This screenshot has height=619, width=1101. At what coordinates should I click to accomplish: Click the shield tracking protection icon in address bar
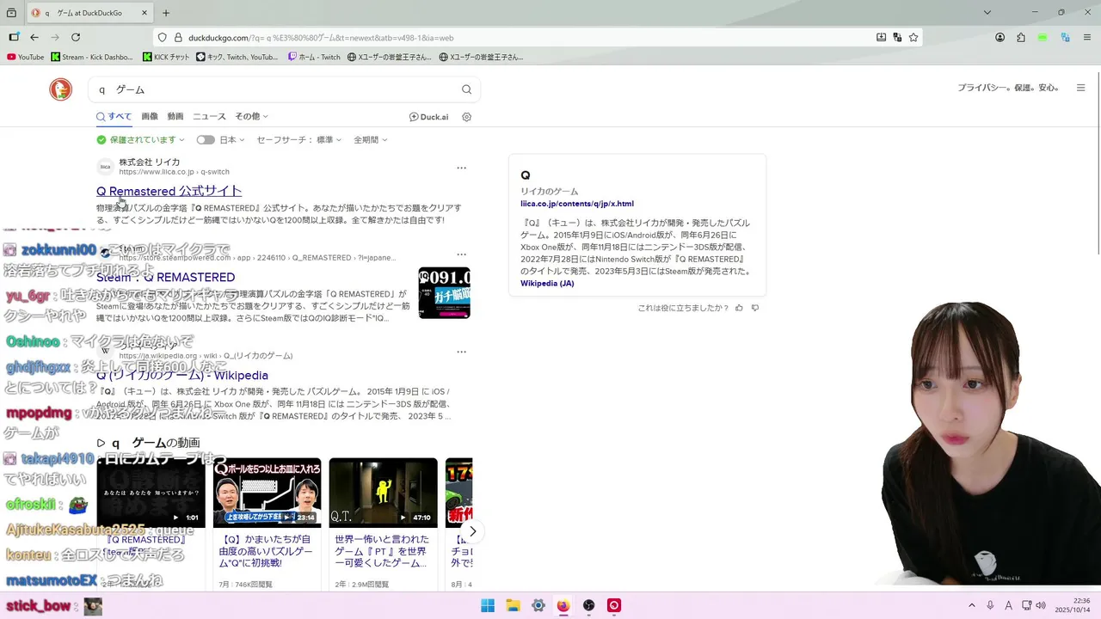click(162, 38)
